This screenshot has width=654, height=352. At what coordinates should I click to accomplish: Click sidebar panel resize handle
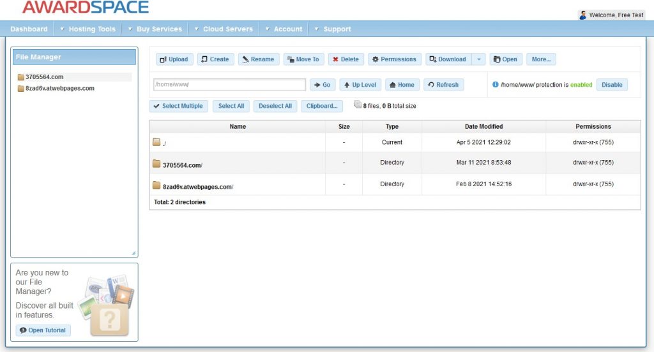[133, 253]
